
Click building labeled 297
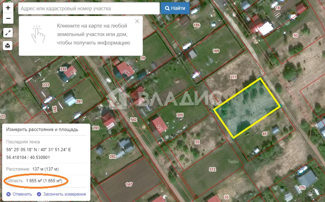pos(159,128)
